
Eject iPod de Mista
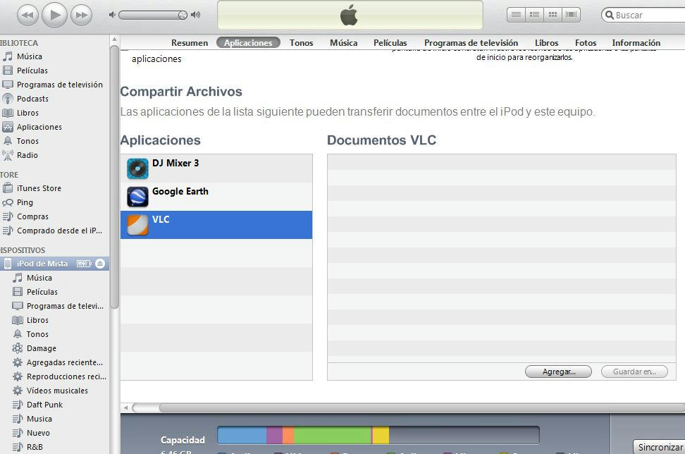point(100,264)
